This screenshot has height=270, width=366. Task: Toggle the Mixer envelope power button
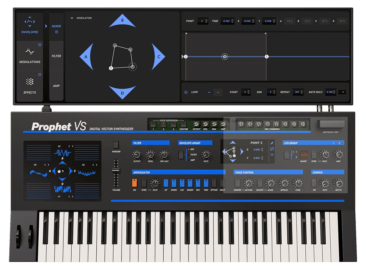tap(56, 32)
